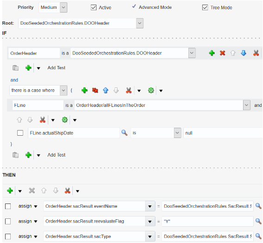Click the OrderHeader alias field

pyautogui.click(x=34, y=53)
